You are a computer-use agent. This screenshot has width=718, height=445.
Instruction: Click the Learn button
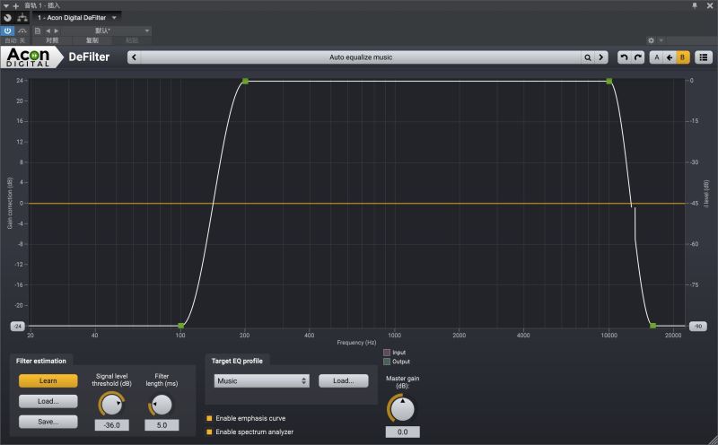pos(48,380)
